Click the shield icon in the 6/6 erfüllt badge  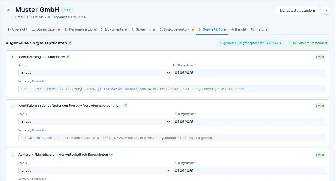[x=290, y=43]
